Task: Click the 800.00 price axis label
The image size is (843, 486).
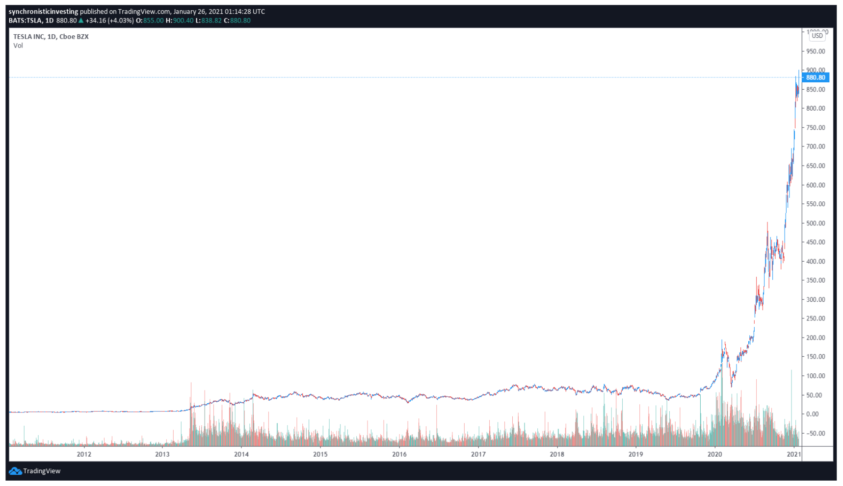Action: point(816,109)
